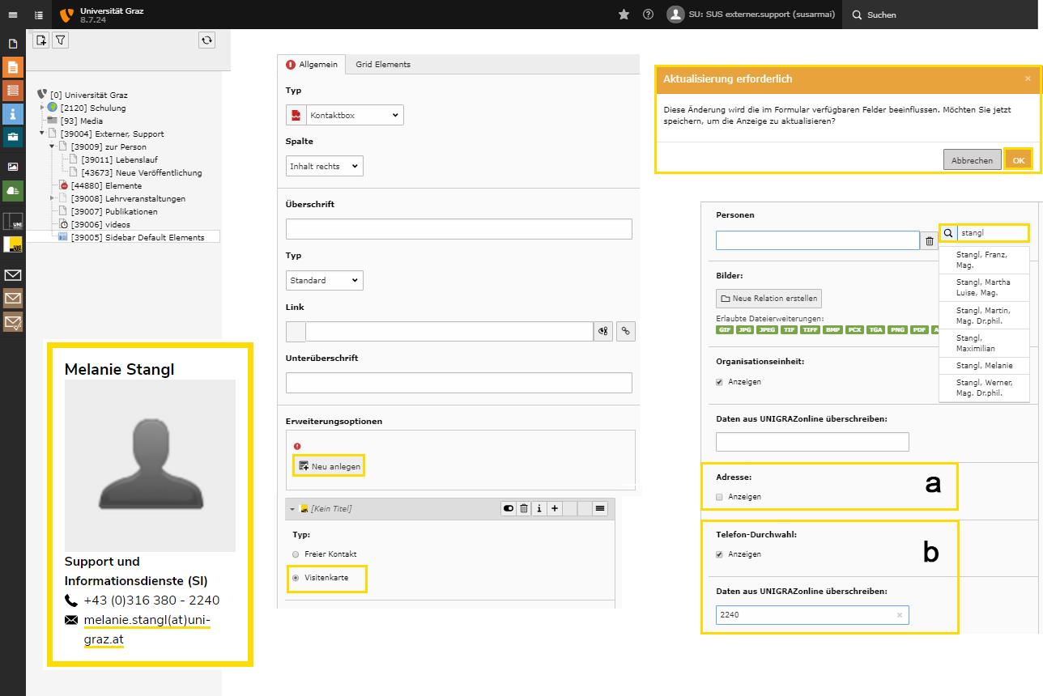Select the Visitenkarte radio button

(296, 578)
